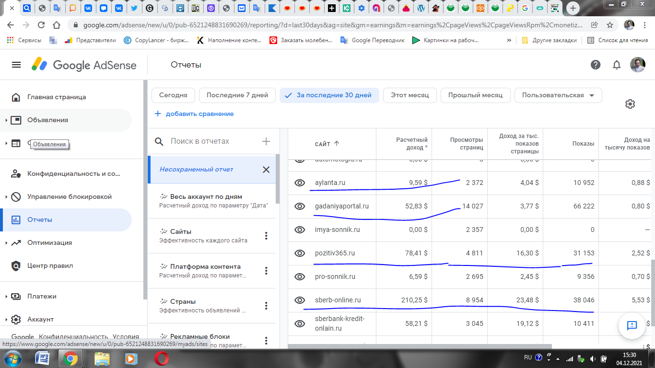Screen dimensions: 655x368
Task: Select the Сегодня date chip
Action: 173,95
